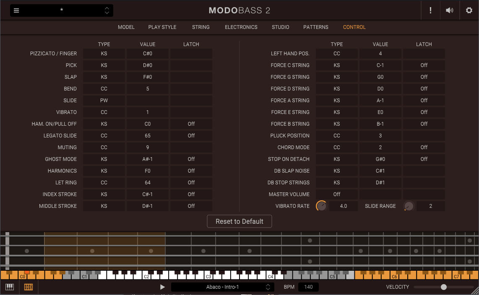Screen dimensions: 479x295
Task: Click the Velocity slider handle
Action: coord(444,287)
